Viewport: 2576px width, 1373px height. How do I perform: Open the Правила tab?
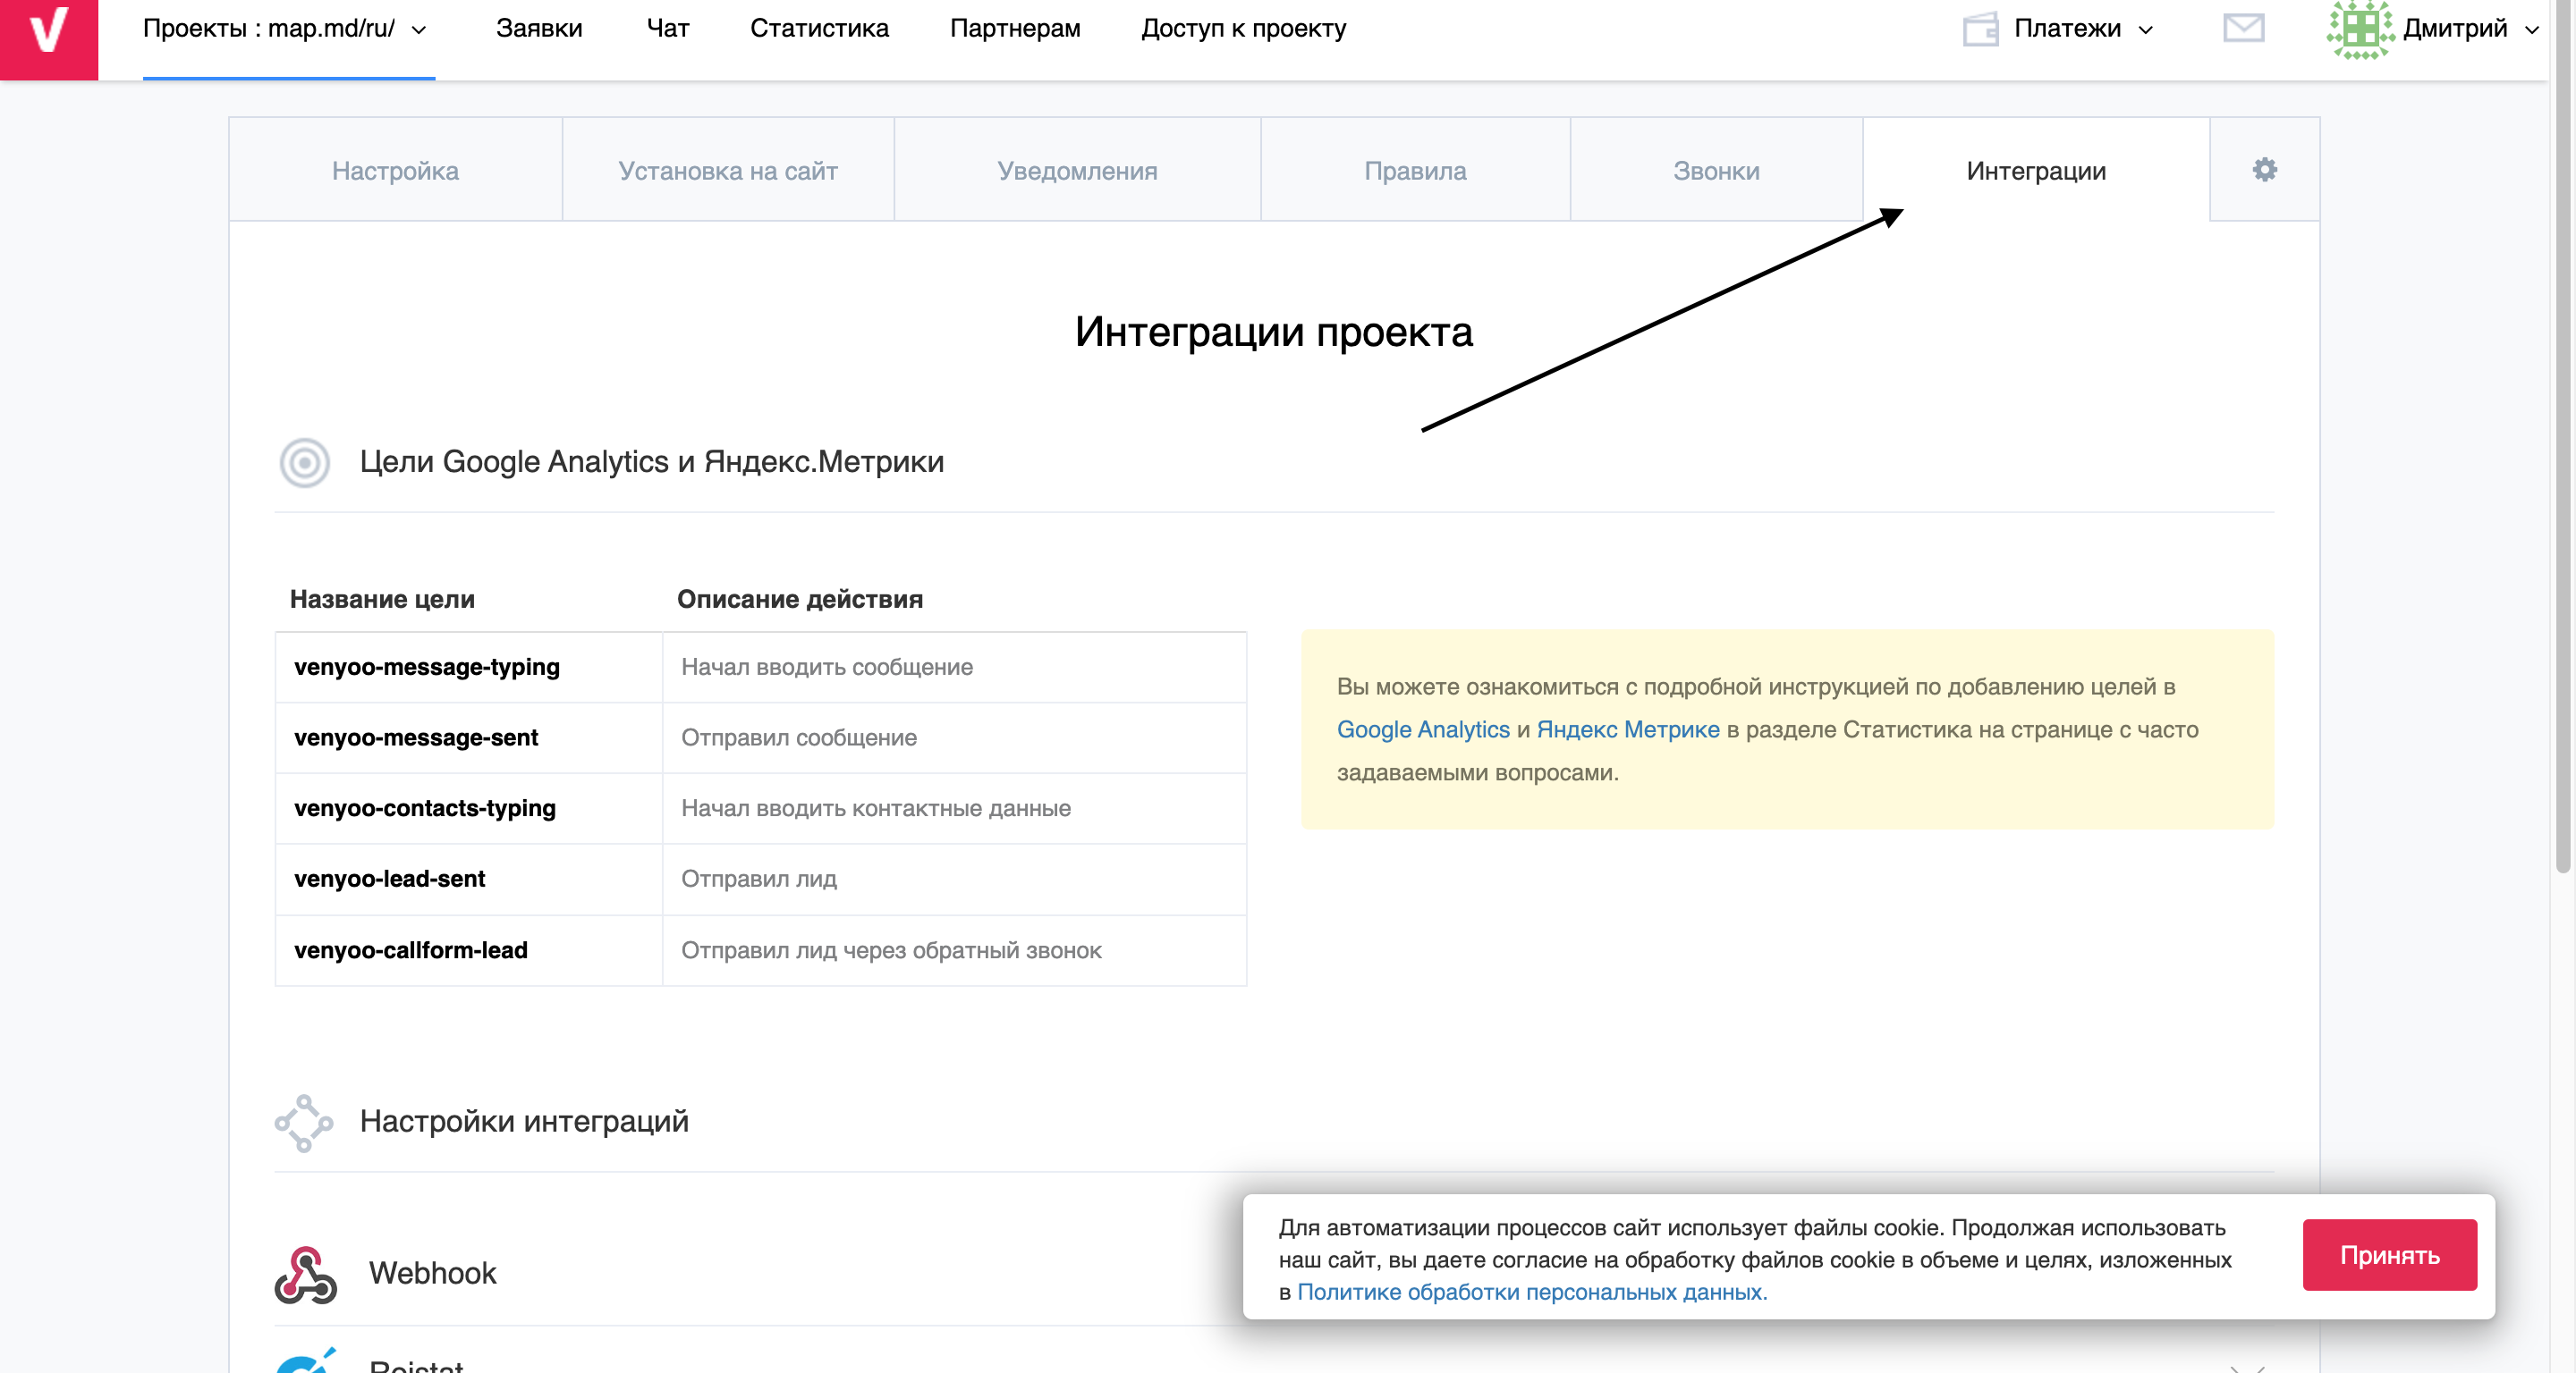[x=1415, y=171]
